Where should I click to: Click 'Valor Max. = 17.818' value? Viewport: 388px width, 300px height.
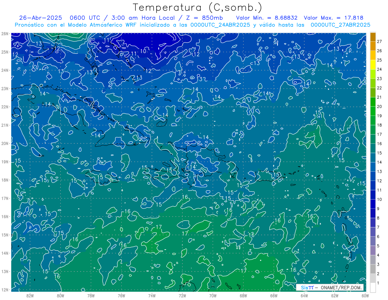pos(334,18)
